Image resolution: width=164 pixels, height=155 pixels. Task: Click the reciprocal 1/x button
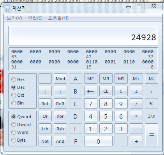[x=152, y=116]
